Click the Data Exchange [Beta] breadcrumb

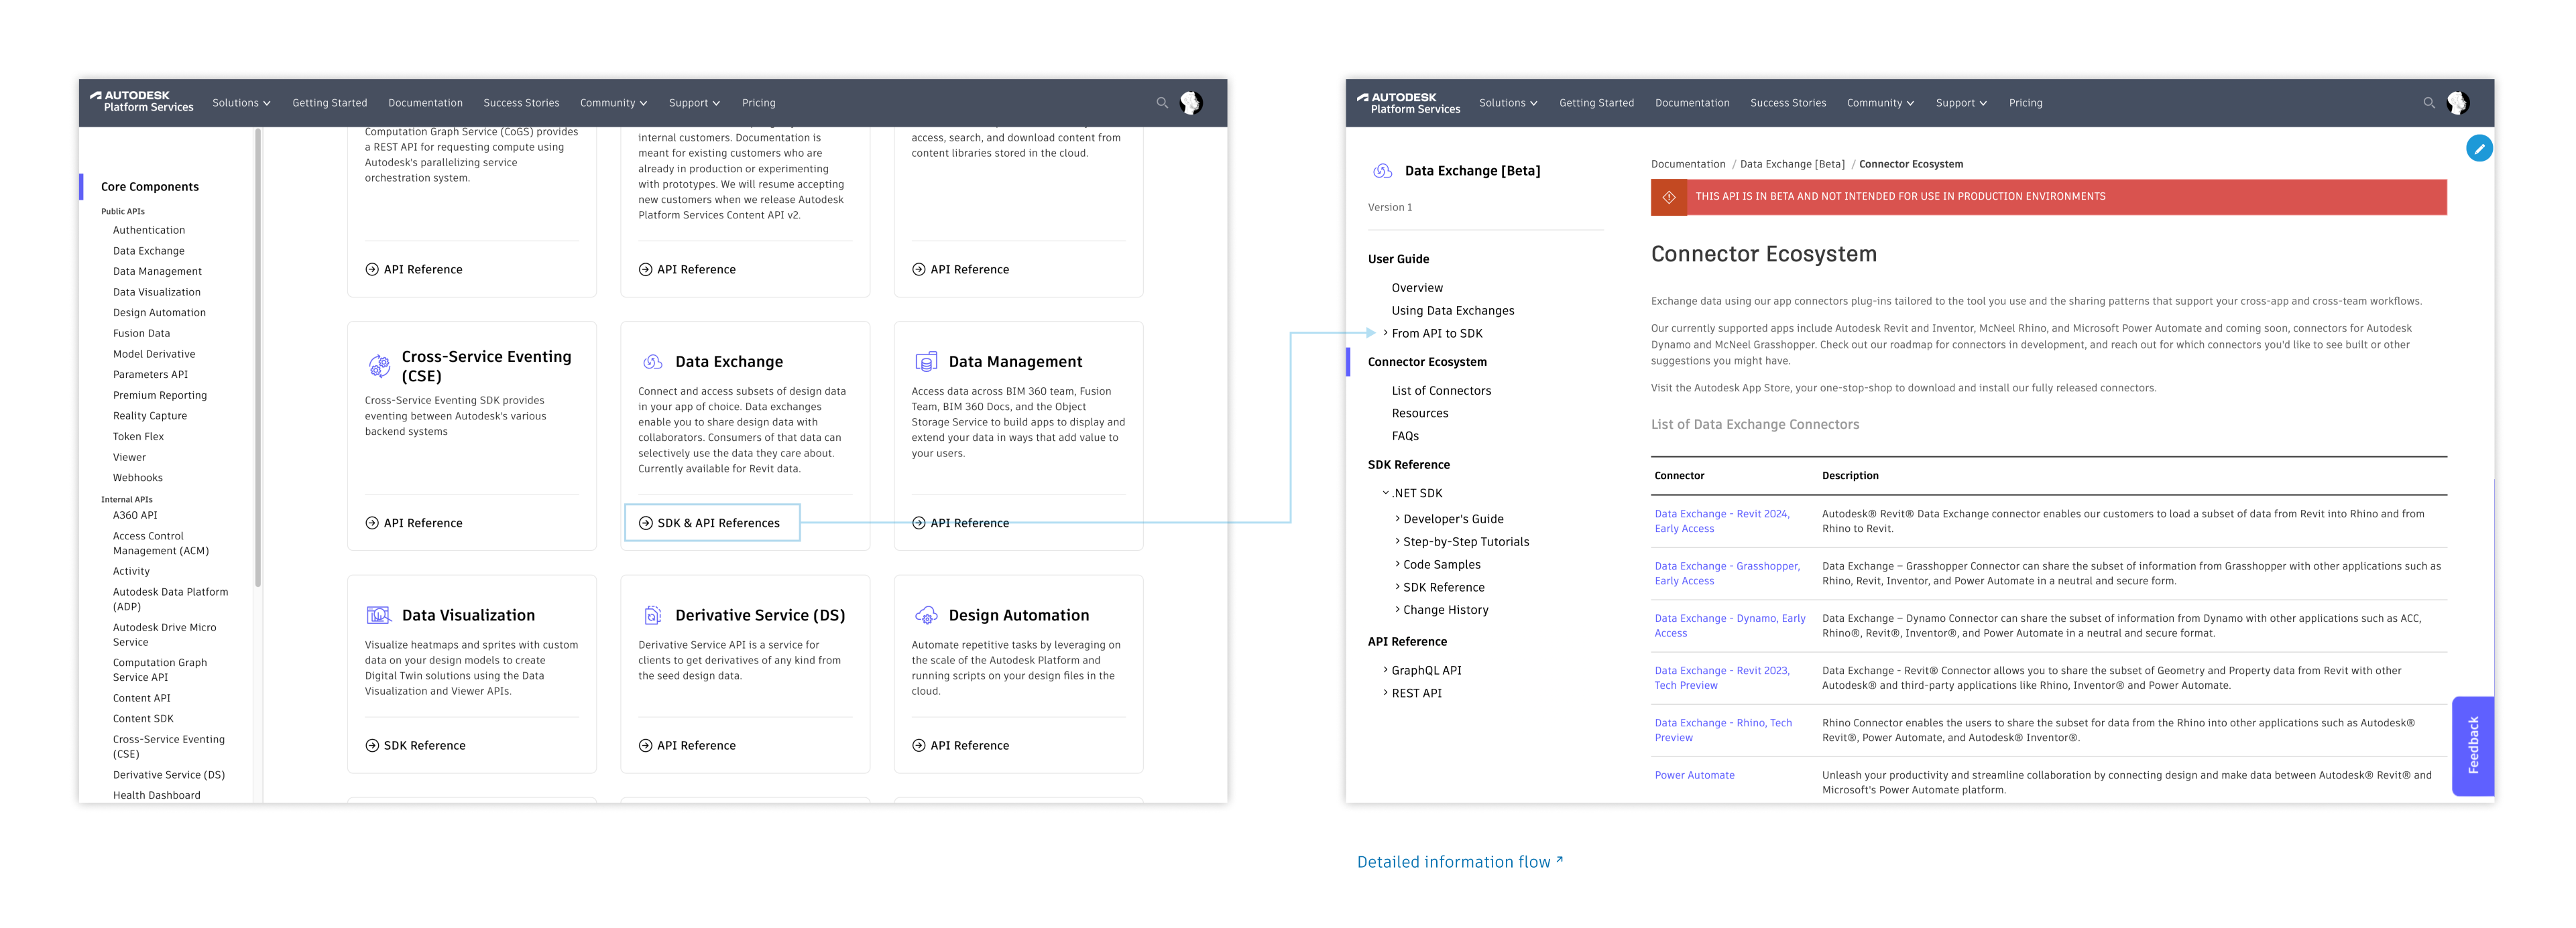(1792, 163)
